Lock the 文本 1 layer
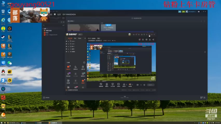The height and width of the screenshot is (124, 221). tap(69, 44)
